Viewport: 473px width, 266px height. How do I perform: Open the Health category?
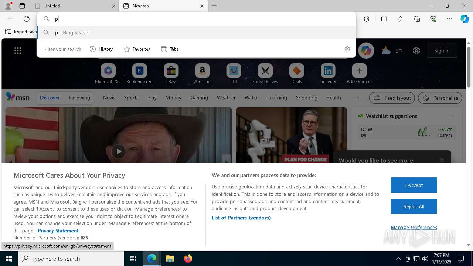pyautogui.click(x=334, y=98)
